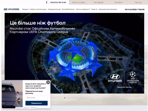Viewport: 148px width, 111px height.
Task: Click the Champions League stadium banner image
Action: [74, 53]
